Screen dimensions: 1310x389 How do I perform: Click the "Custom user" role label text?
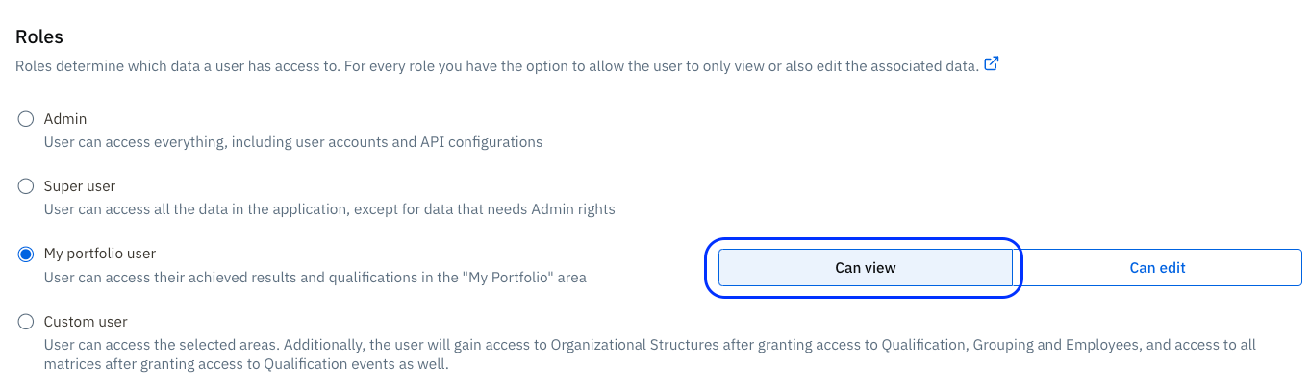coord(86,322)
